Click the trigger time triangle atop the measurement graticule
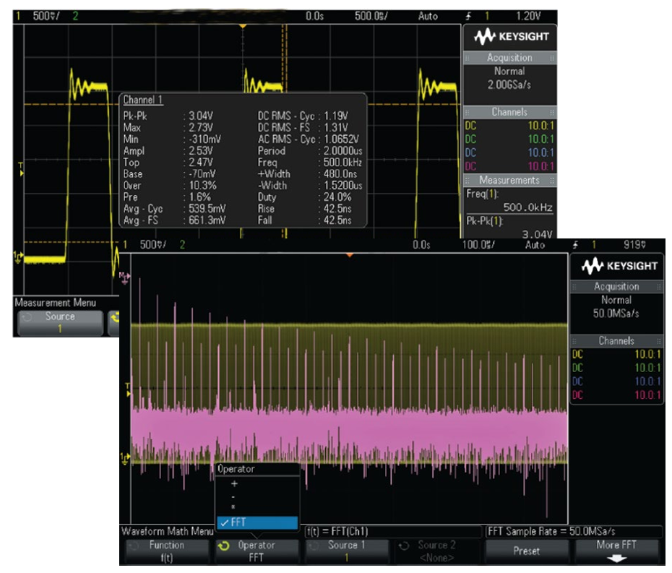The image size is (672, 573). tap(243, 27)
